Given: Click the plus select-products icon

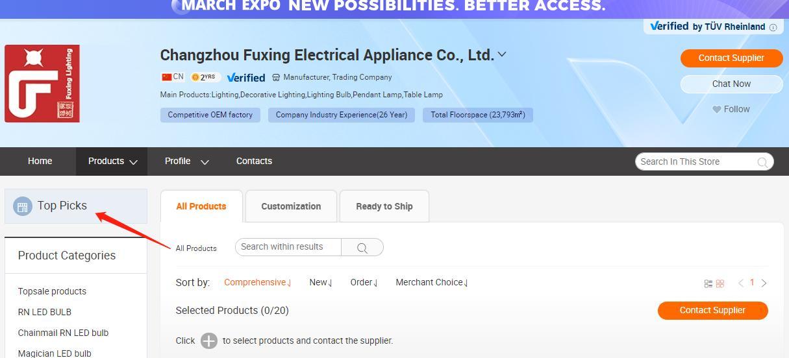Looking at the screenshot, I should tap(208, 340).
